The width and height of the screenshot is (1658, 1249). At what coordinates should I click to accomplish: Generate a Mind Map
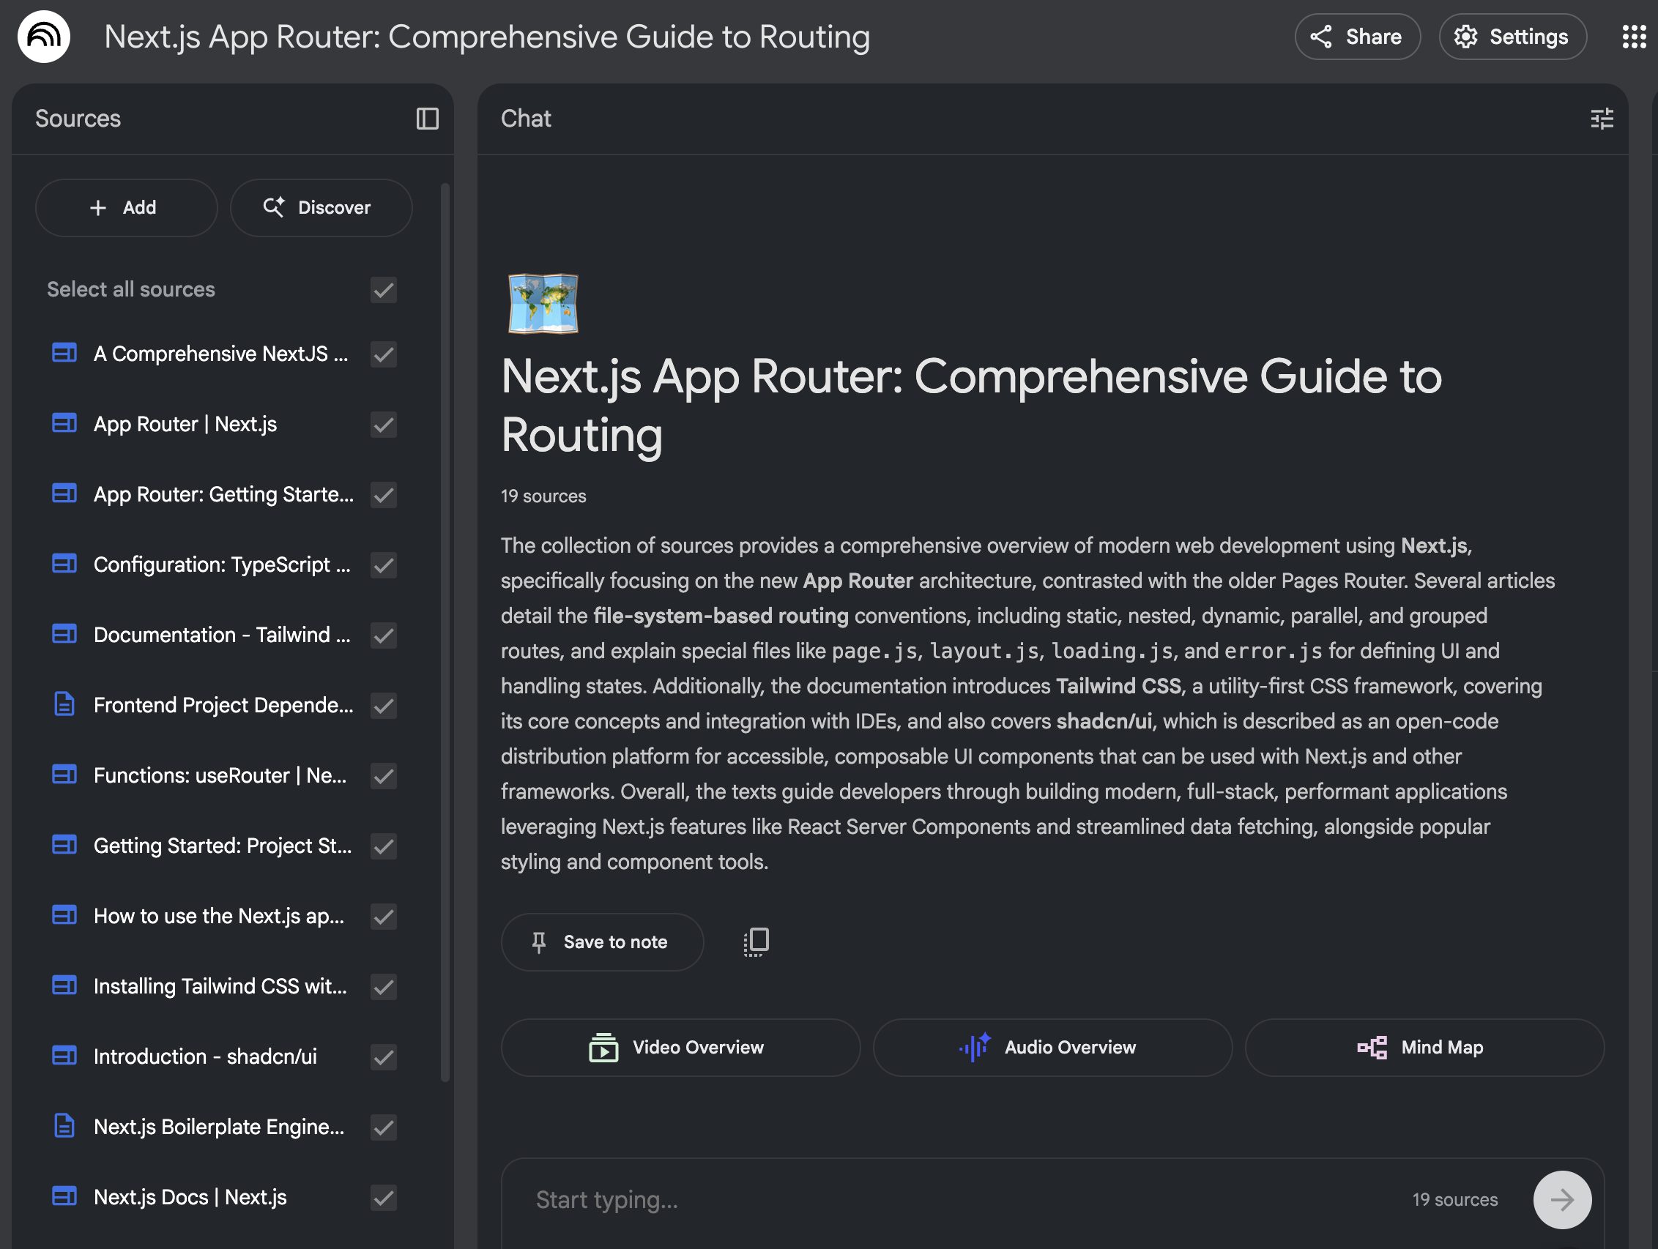tap(1424, 1047)
